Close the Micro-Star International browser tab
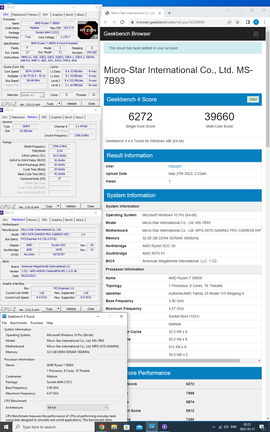Viewport: 270px width, 432px height. [x=160, y=13]
